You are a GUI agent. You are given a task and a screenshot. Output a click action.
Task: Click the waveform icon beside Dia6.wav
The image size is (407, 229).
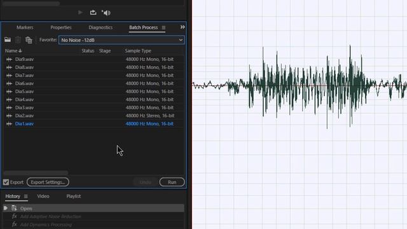click(x=9, y=83)
